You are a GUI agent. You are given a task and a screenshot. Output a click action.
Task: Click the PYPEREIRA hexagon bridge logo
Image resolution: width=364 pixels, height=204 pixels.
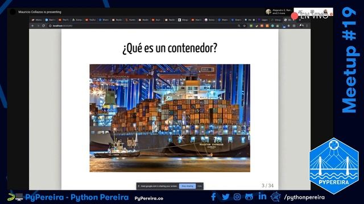pyautogui.click(x=334, y=166)
